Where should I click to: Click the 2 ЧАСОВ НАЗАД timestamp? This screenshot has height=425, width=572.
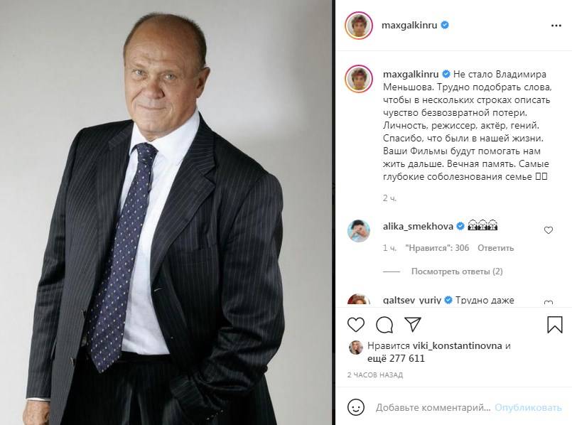coord(375,375)
